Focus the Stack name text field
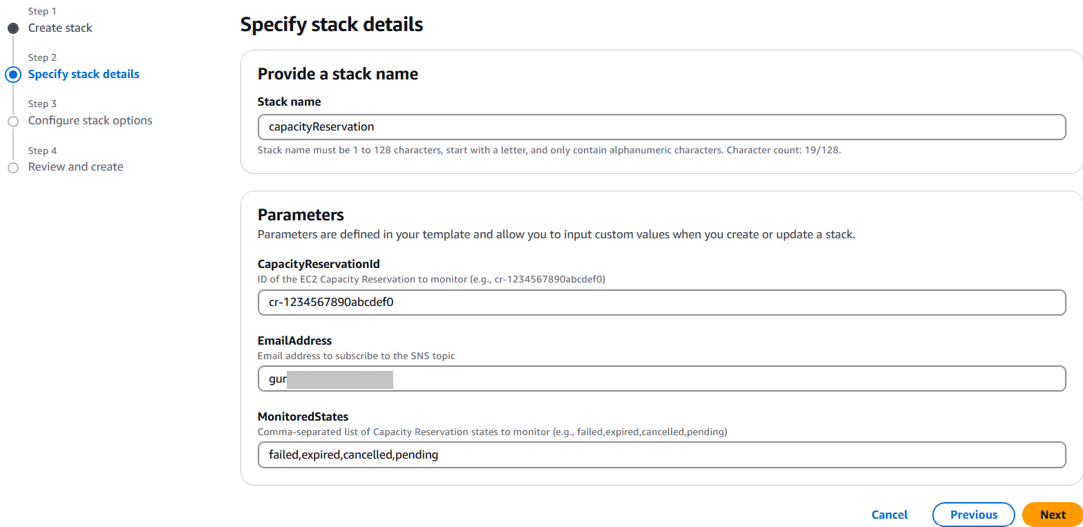Screen dimensions: 1083x527 coord(661,127)
